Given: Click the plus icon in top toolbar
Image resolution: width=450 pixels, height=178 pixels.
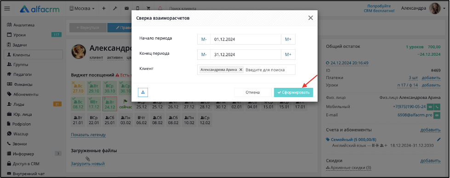Looking at the screenshot, I should pyautogui.click(x=103, y=9).
